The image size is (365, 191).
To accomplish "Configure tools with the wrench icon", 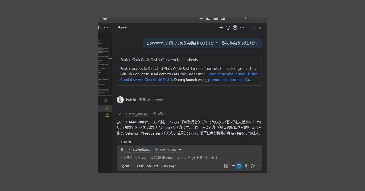I will 226,166.
